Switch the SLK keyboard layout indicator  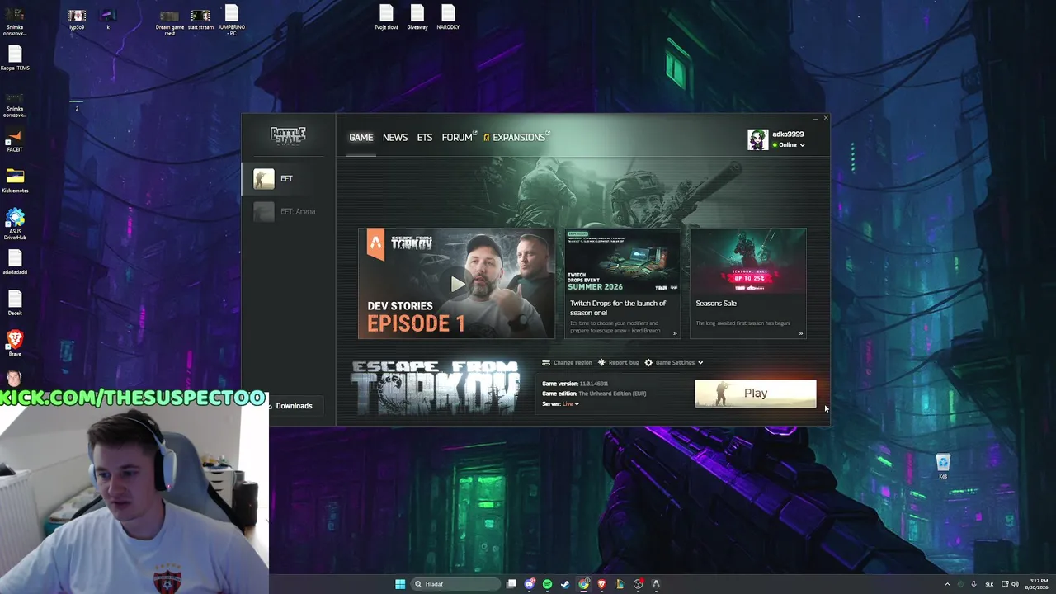click(x=989, y=584)
